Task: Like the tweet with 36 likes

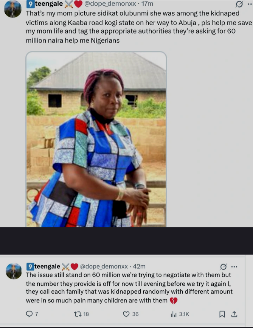Action: pos(126,314)
